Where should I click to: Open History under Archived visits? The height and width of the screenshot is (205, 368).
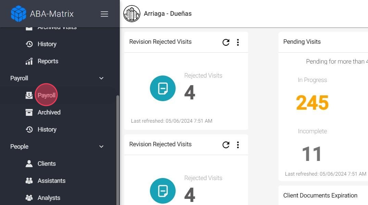pos(47,44)
